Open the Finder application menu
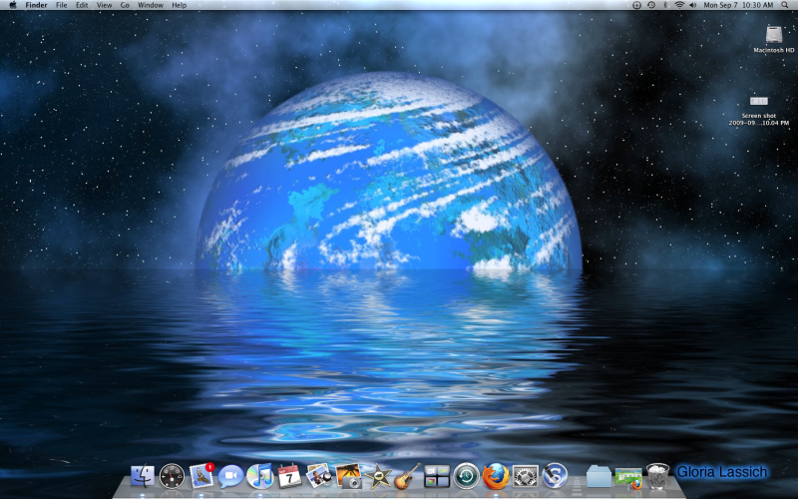Viewport: 798px width, 499px height. tap(36, 5)
